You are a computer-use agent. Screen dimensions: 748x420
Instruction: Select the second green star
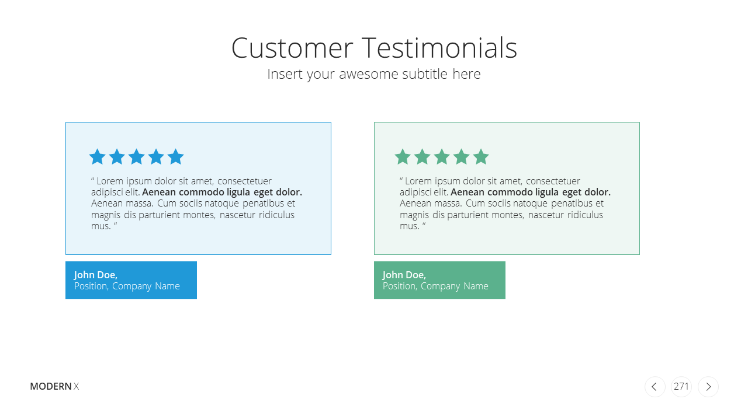tap(422, 156)
